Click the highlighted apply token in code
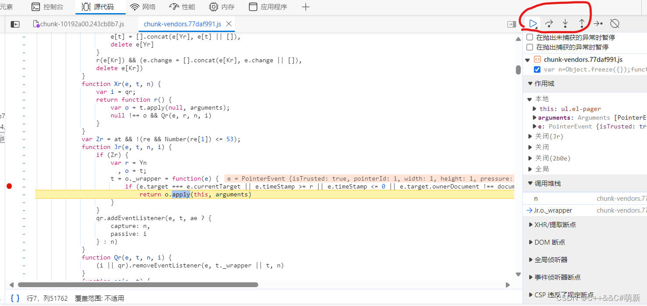This screenshot has width=647, height=306. 181,194
